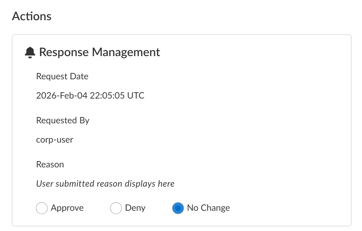Viewport: 362px width, 231px height.
Task: Click the italic user submitted reason text
Action: point(105,184)
